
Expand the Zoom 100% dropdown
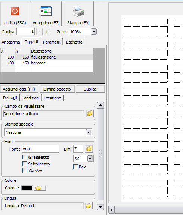pyautogui.click(x=94, y=32)
